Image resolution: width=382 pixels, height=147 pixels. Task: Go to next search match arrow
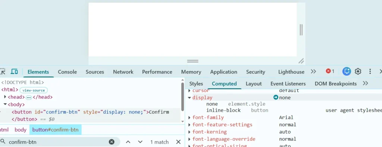140,142
